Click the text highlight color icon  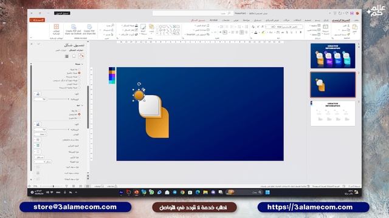pos(263,32)
